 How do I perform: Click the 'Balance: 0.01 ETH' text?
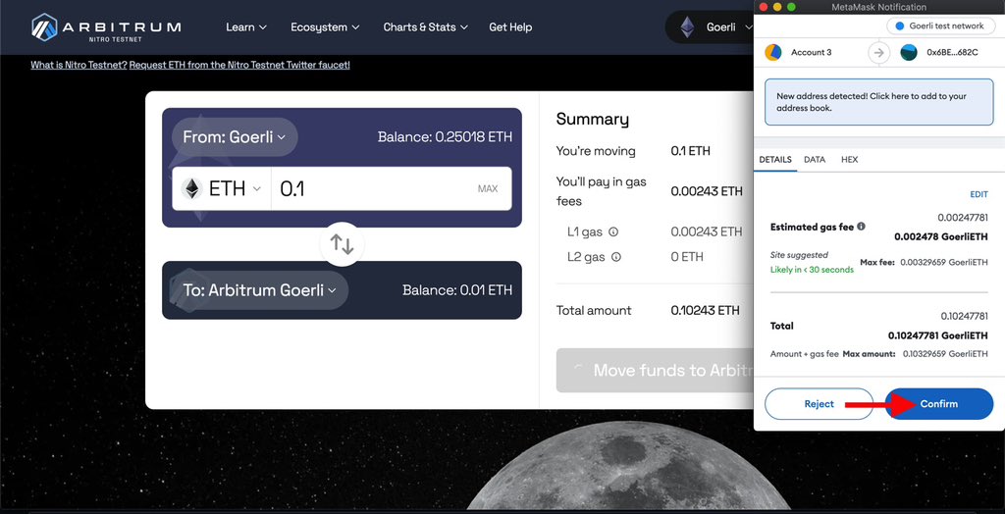[x=457, y=290]
